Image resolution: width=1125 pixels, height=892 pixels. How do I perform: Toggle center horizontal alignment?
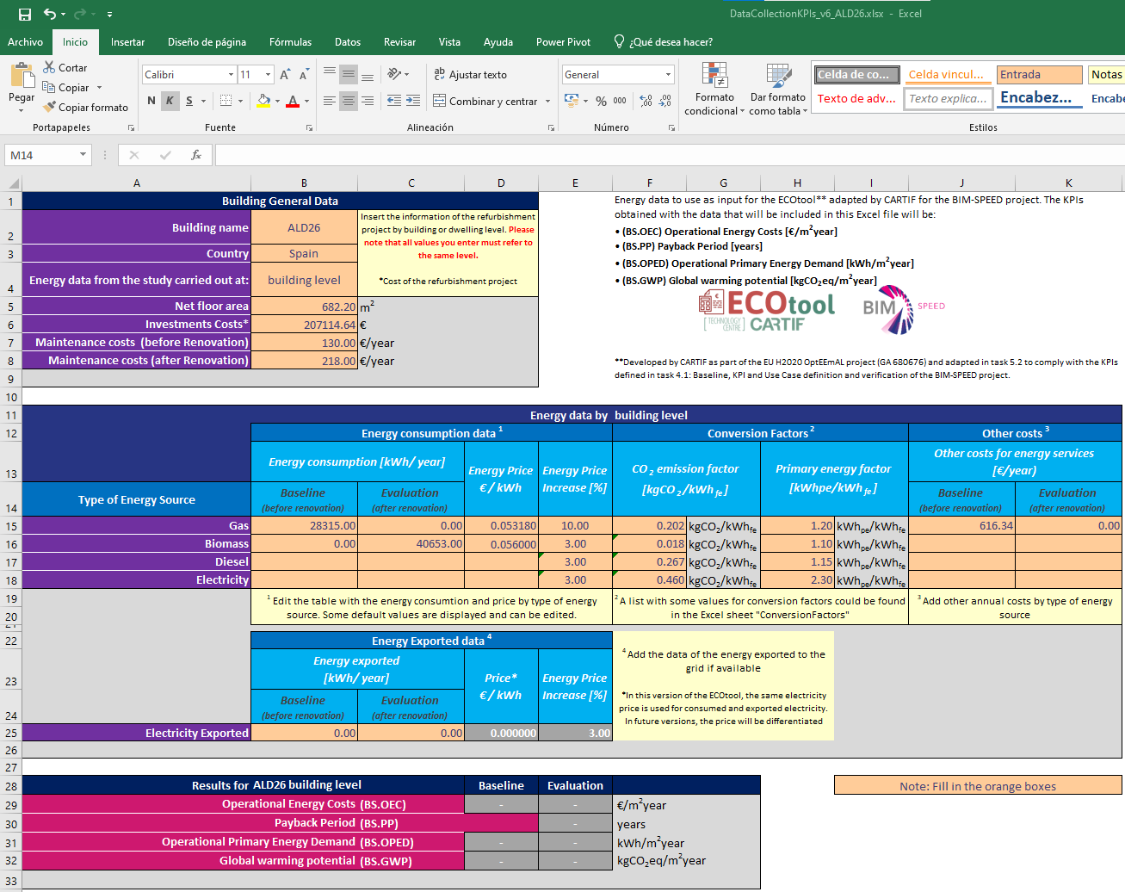pos(349,101)
